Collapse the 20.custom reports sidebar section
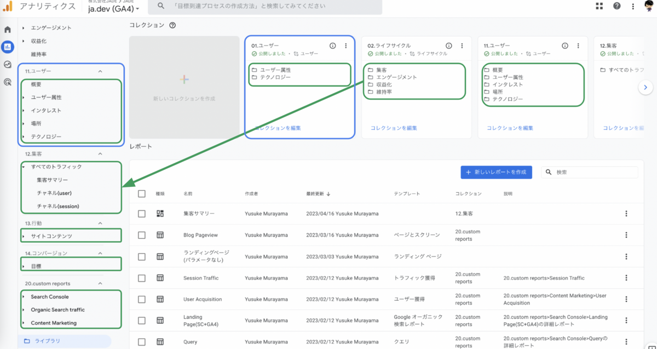This screenshot has height=349, width=657. coord(100,283)
